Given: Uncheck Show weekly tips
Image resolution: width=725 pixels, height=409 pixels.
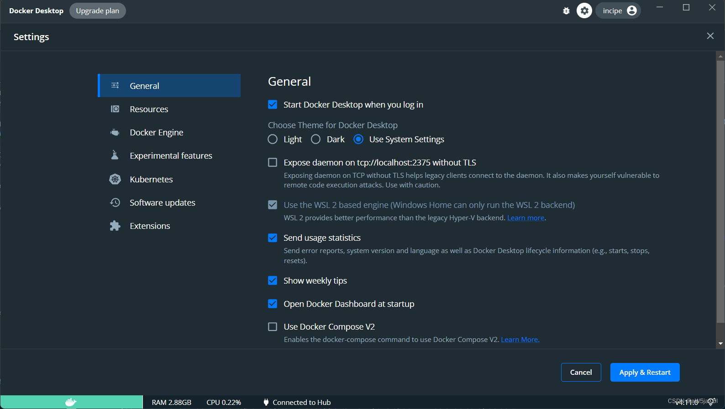Looking at the screenshot, I should pos(273,280).
